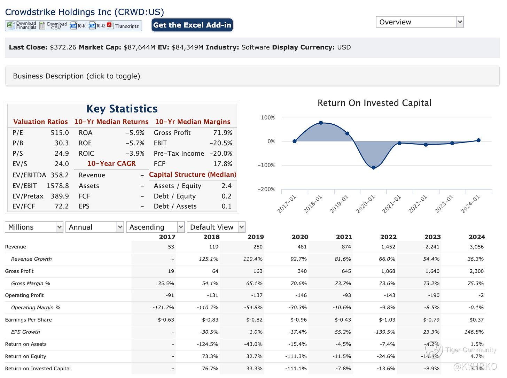Open the Annual period dropdown
The height and width of the screenshot is (378, 507).
[x=95, y=227]
